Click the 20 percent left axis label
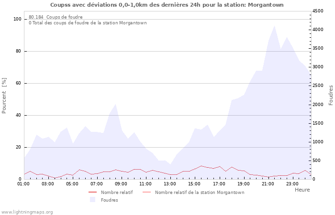Viewport: 335px width, 215px height. tap(18, 147)
